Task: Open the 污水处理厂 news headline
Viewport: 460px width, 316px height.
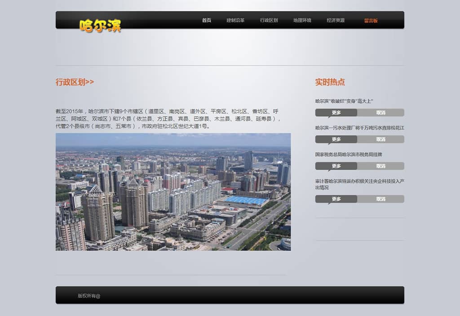Action: pyautogui.click(x=359, y=128)
